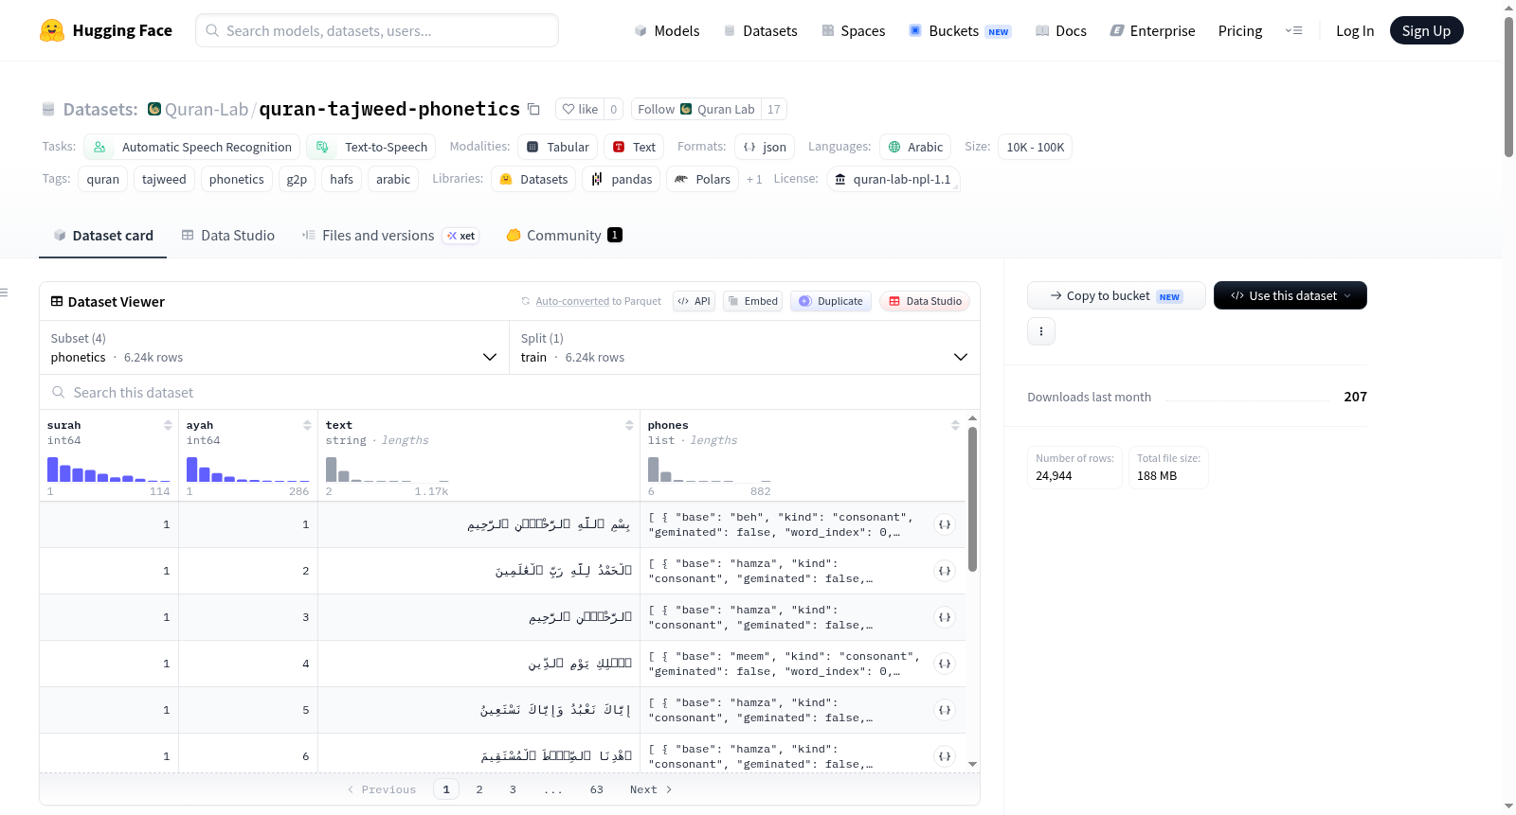This screenshot has height=815, width=1516.
Task: Click Next page in pagination
Action: click(x=651, y=789)
